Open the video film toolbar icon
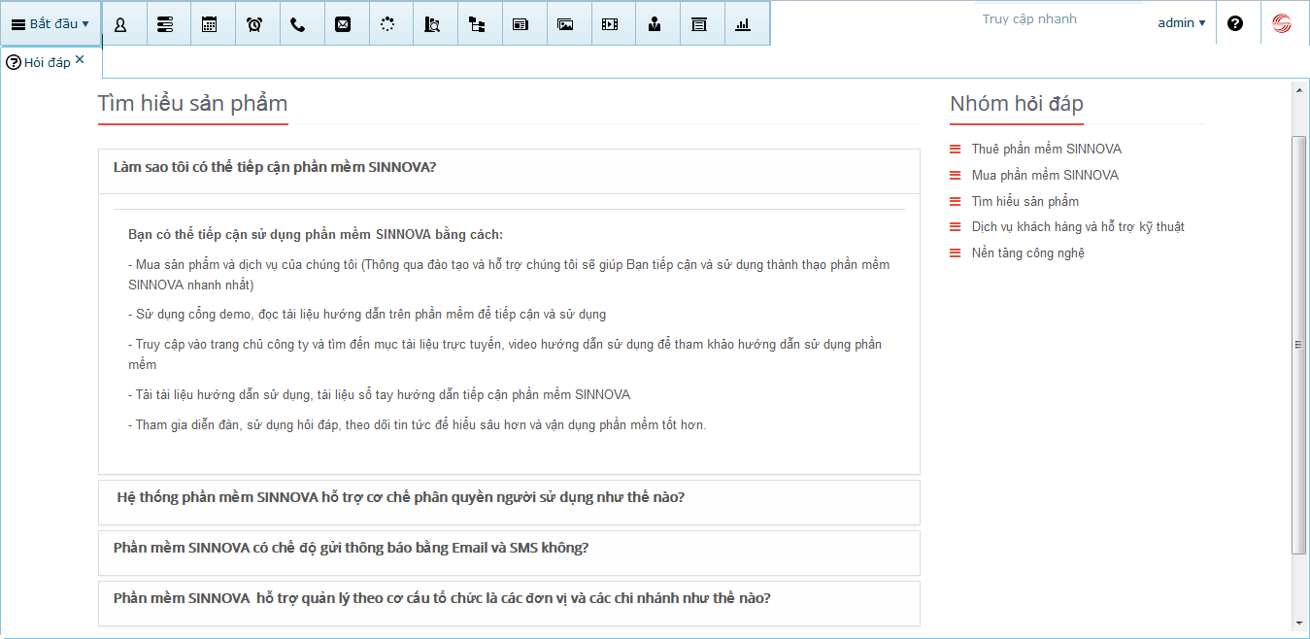Viewport: 1310px width, 639px height. tap(610, 24)
